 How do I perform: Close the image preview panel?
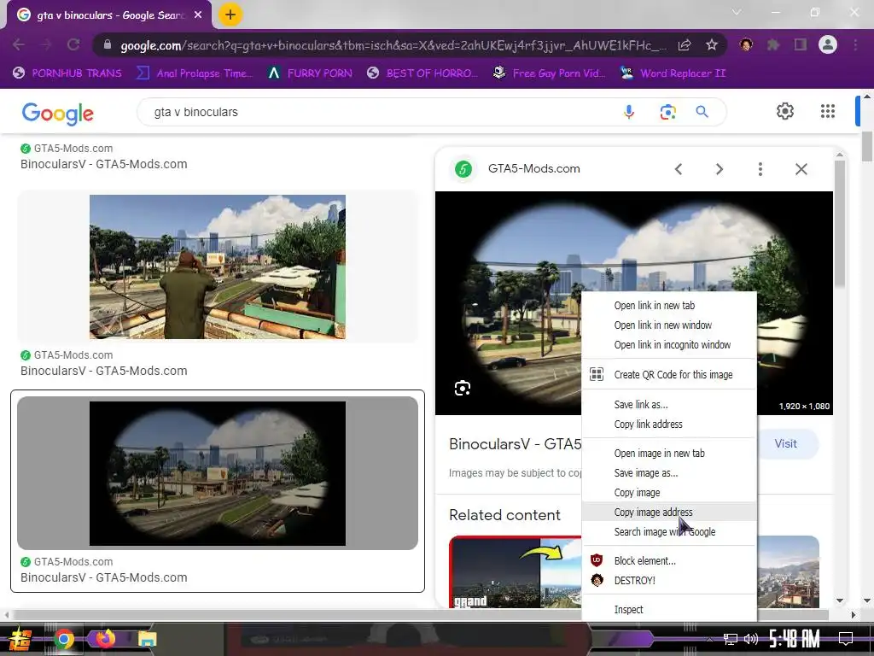[x=801, y=169]
